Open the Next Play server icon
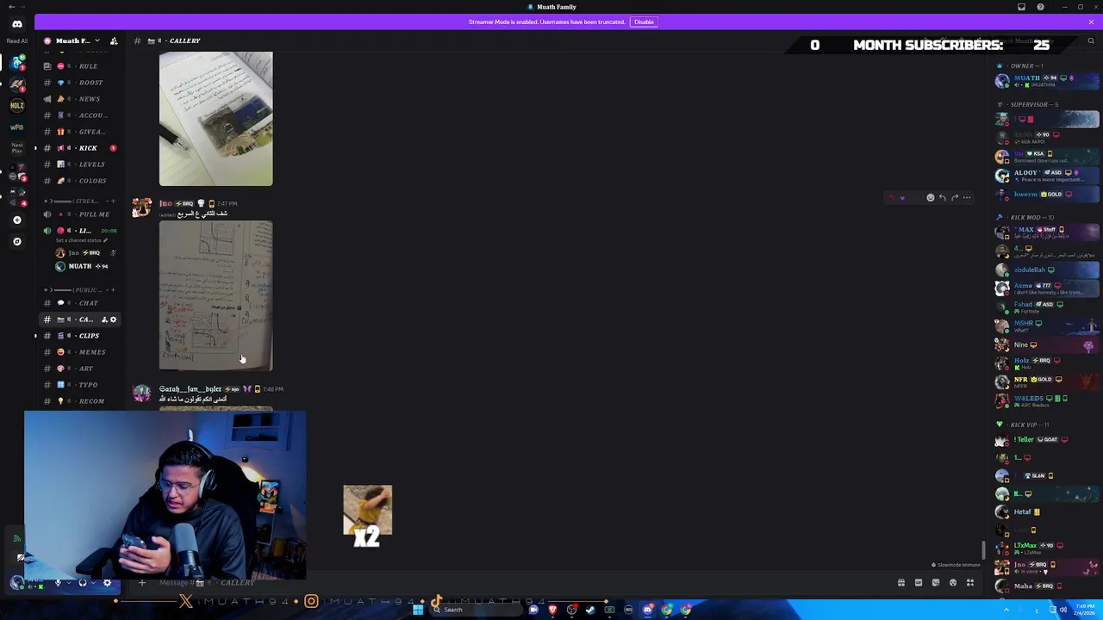The width and height of the screenshot is (1103, 620). pos(16,149)
